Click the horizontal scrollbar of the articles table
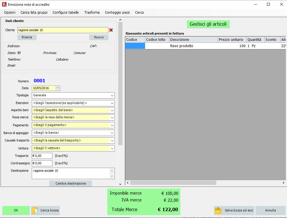 (x=173, y=183)
